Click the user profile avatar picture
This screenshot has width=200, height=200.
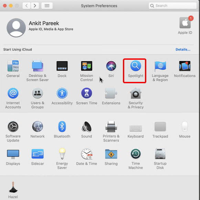pyautogui.click(x=16, y=28)
